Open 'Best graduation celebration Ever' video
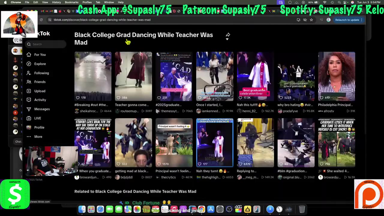The width and height of the screenshot is (384, 216). (x=255, y=76)
